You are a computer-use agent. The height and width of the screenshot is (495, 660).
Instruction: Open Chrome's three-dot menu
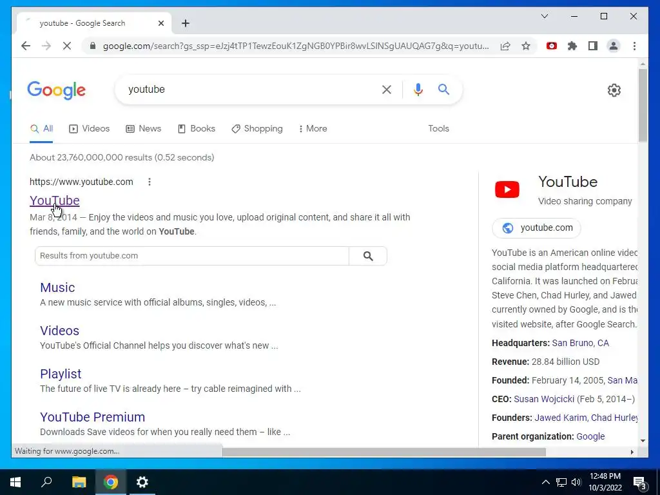[x=634, y=46]
